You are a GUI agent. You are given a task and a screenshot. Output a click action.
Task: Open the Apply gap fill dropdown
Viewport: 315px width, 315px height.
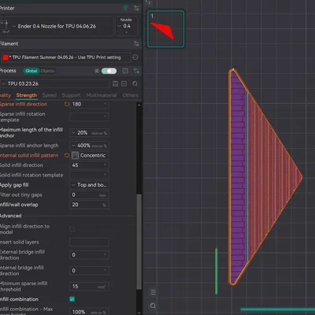89,185
